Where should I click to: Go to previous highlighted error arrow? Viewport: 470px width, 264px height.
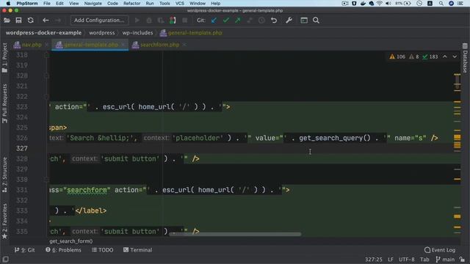click(x=445, y=56)
